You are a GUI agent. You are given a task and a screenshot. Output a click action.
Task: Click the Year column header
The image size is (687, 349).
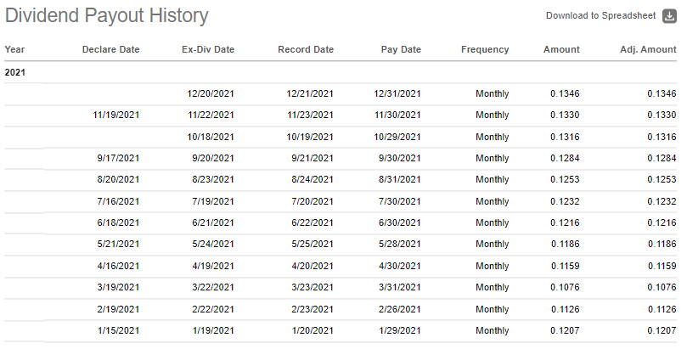[x=14, y=49]
